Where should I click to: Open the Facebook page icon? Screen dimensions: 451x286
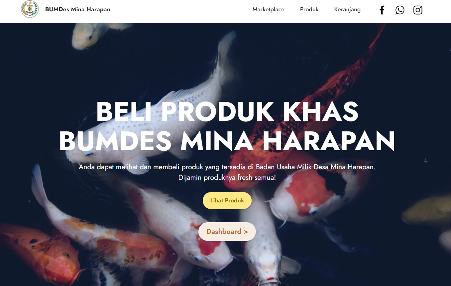click(x=382, y=10)
